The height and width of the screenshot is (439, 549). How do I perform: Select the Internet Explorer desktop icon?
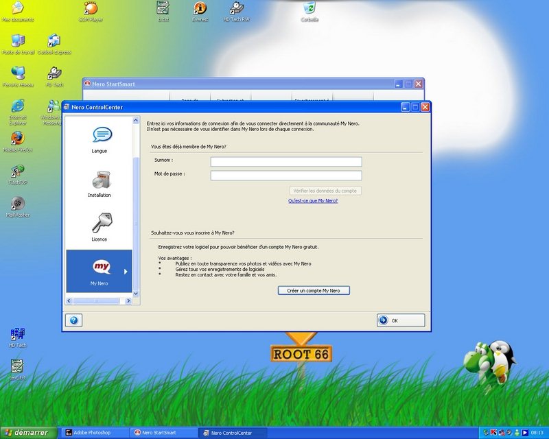click(x=18, y=112)
